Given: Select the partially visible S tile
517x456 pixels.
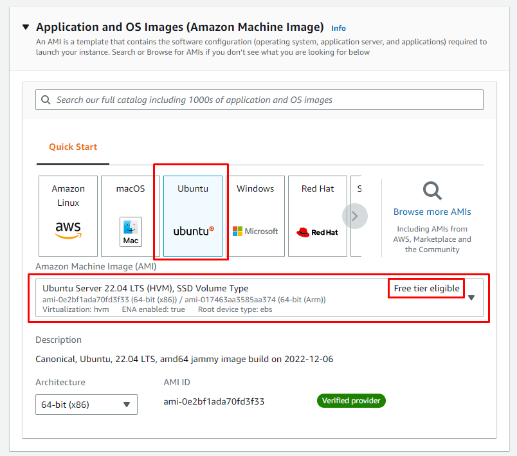Looking at the screenshot, I should click(356, 216).
